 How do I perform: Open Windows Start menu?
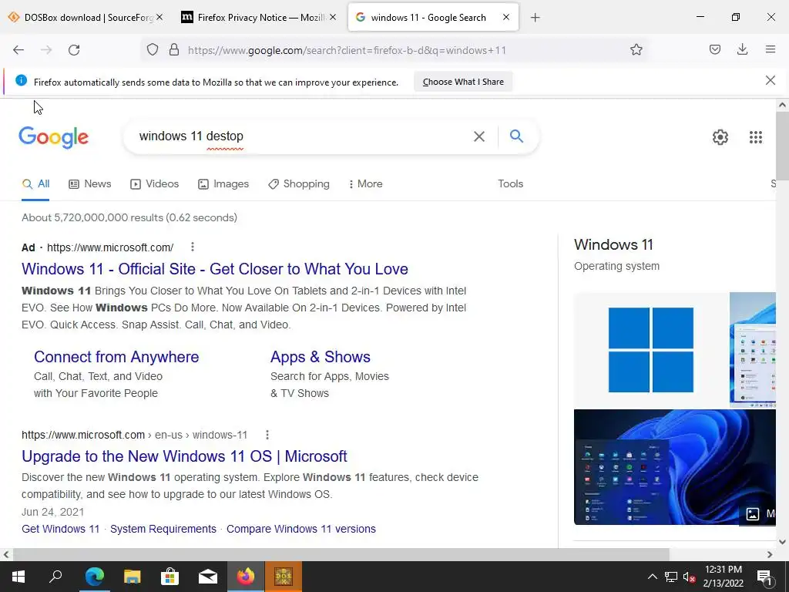(18, 577)
